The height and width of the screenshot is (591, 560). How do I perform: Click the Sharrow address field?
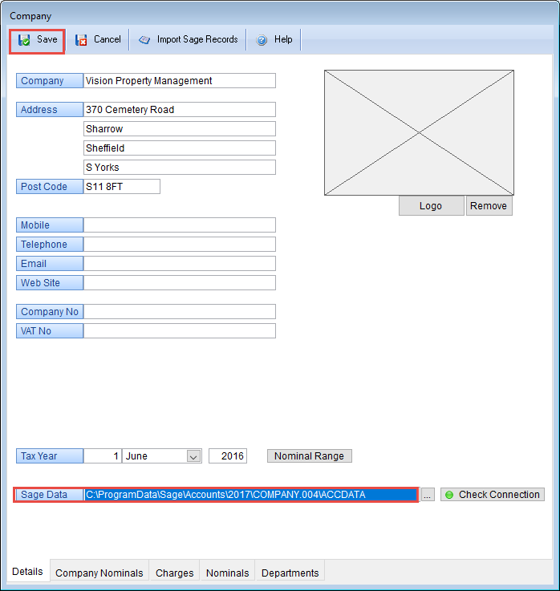(x=180, y=129)
